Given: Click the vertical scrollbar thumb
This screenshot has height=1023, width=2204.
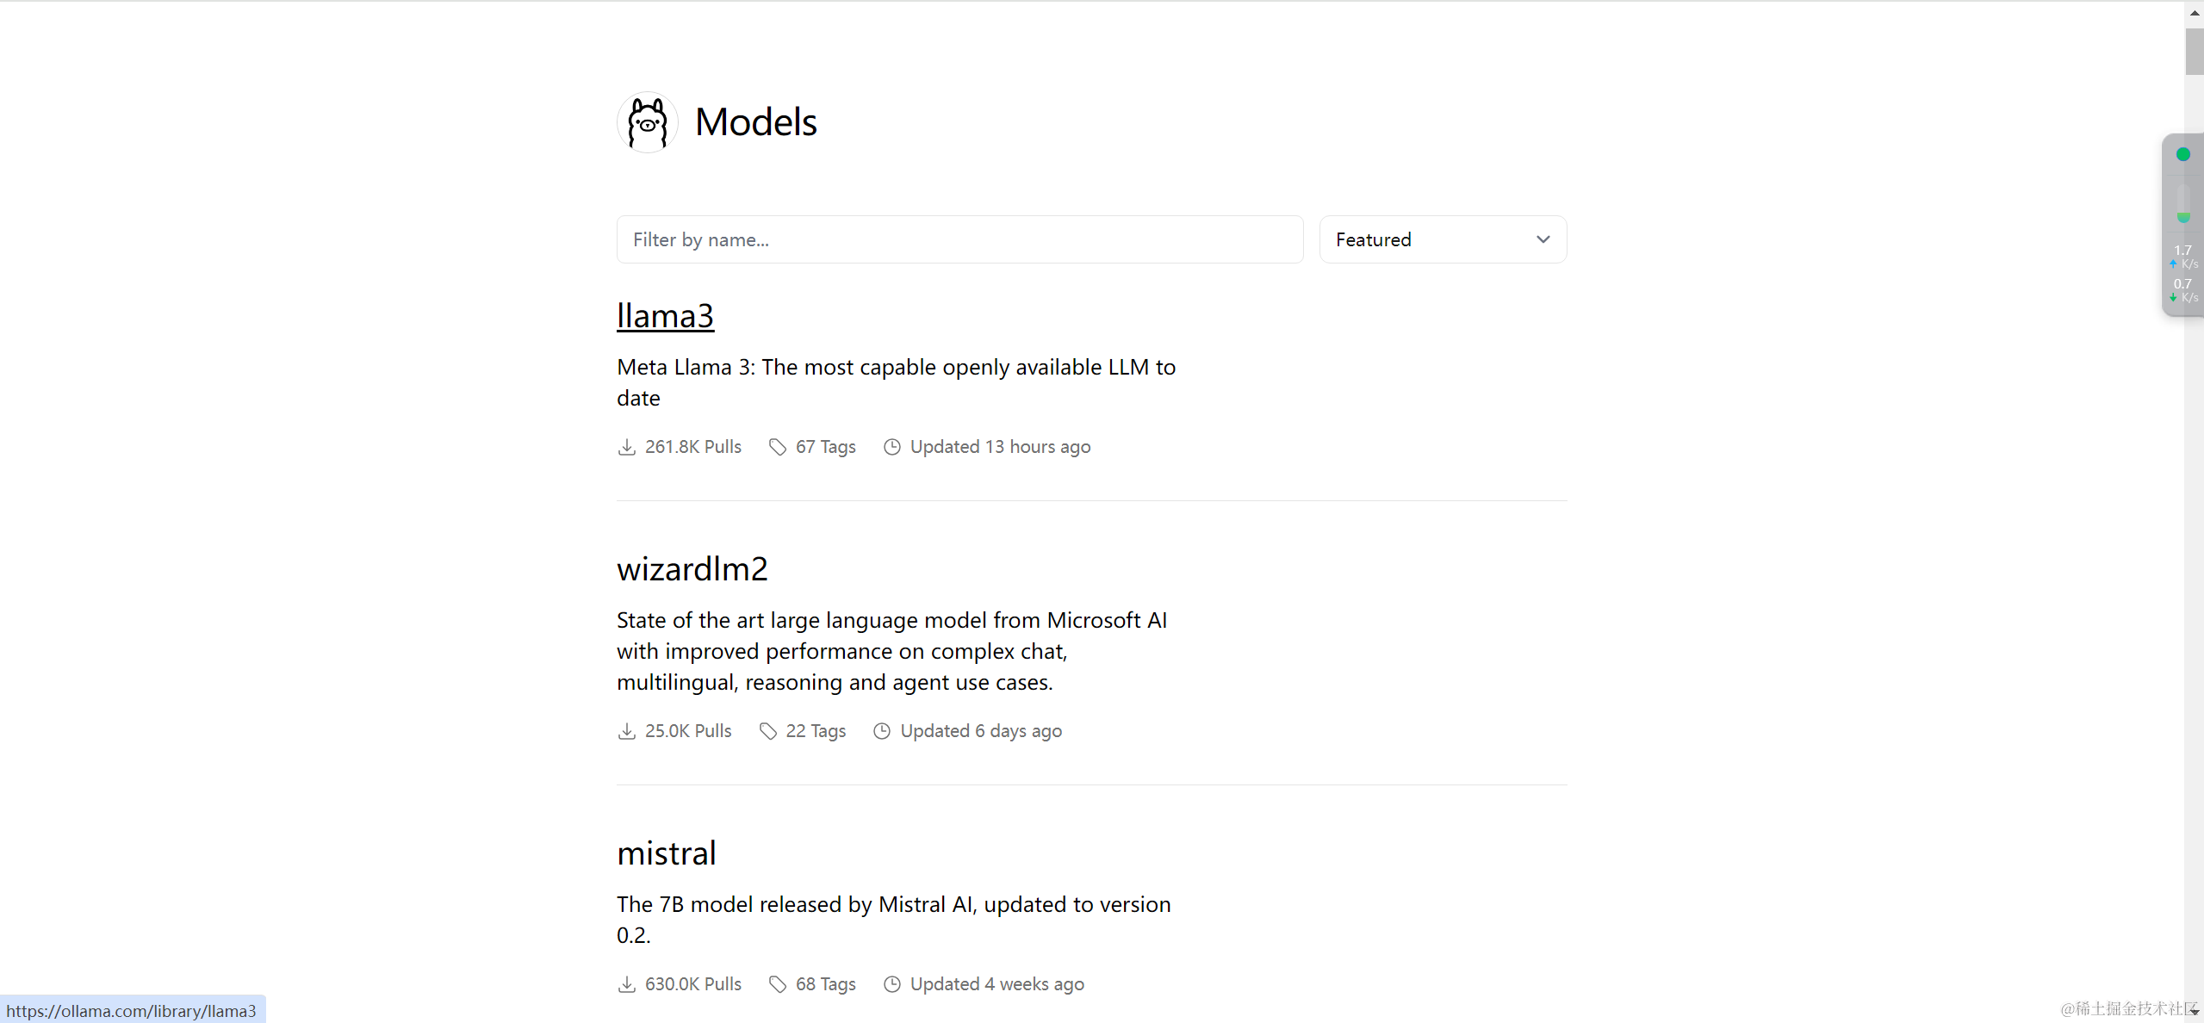Looking at the screenshot, I should click(2194, 52).
